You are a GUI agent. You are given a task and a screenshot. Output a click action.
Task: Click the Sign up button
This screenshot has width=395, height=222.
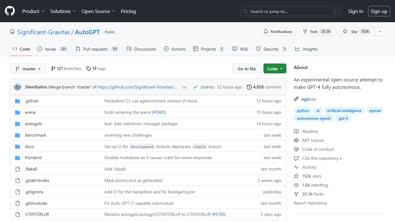pos(379,11)
